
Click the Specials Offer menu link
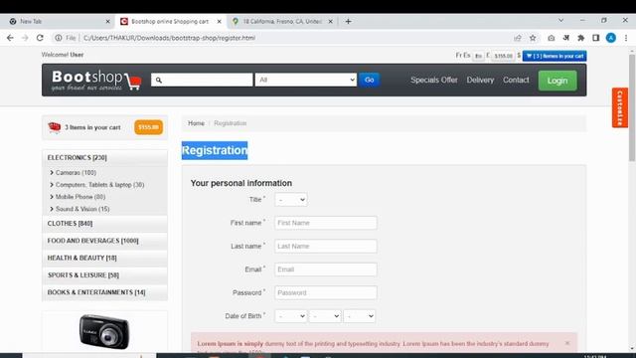[433, 80]
